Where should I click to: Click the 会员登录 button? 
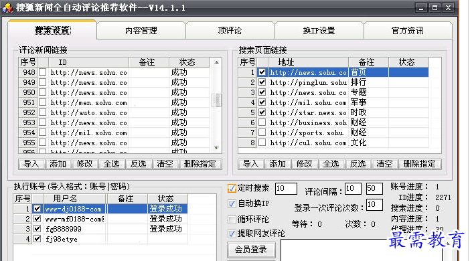pyautogui.click(x=251, y=250)
